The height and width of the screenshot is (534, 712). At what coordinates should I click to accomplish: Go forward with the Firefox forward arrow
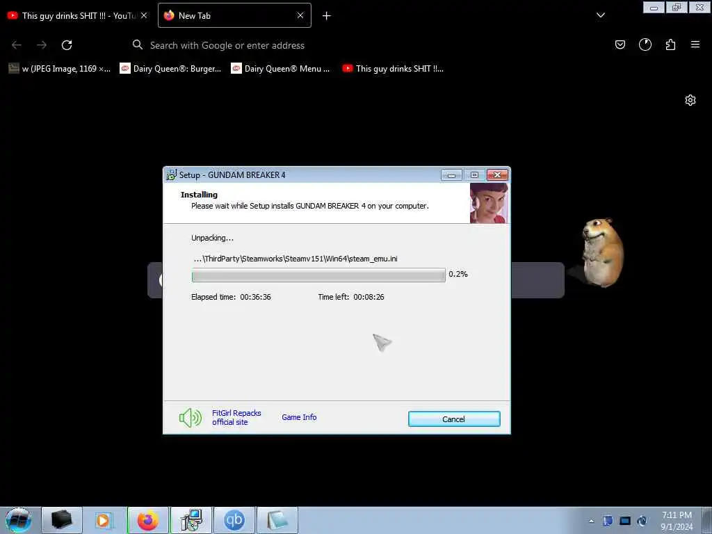42,45
